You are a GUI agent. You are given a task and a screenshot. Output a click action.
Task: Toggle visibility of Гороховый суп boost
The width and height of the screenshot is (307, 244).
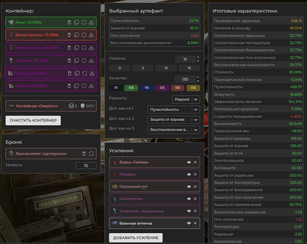pyautogui.click(x=189, y=186)
